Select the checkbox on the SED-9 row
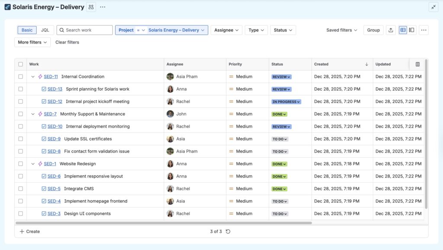443x250 pixels. click(x=20, y=139)
